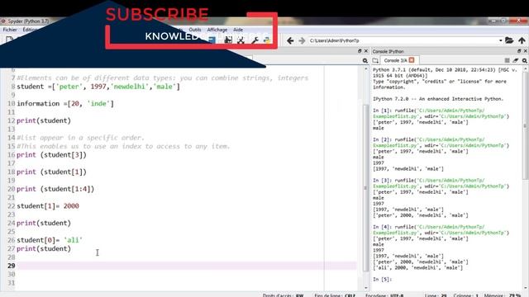The height and width of the screenshot is (297, 529).
Task: Click 'newdelhi' in the student list on line 8
Action: (129, 87)
